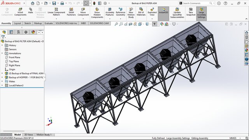The width and height of the screenshot is (249, 140).
Task: Click the Open file icon
Action: pos(46,3)
